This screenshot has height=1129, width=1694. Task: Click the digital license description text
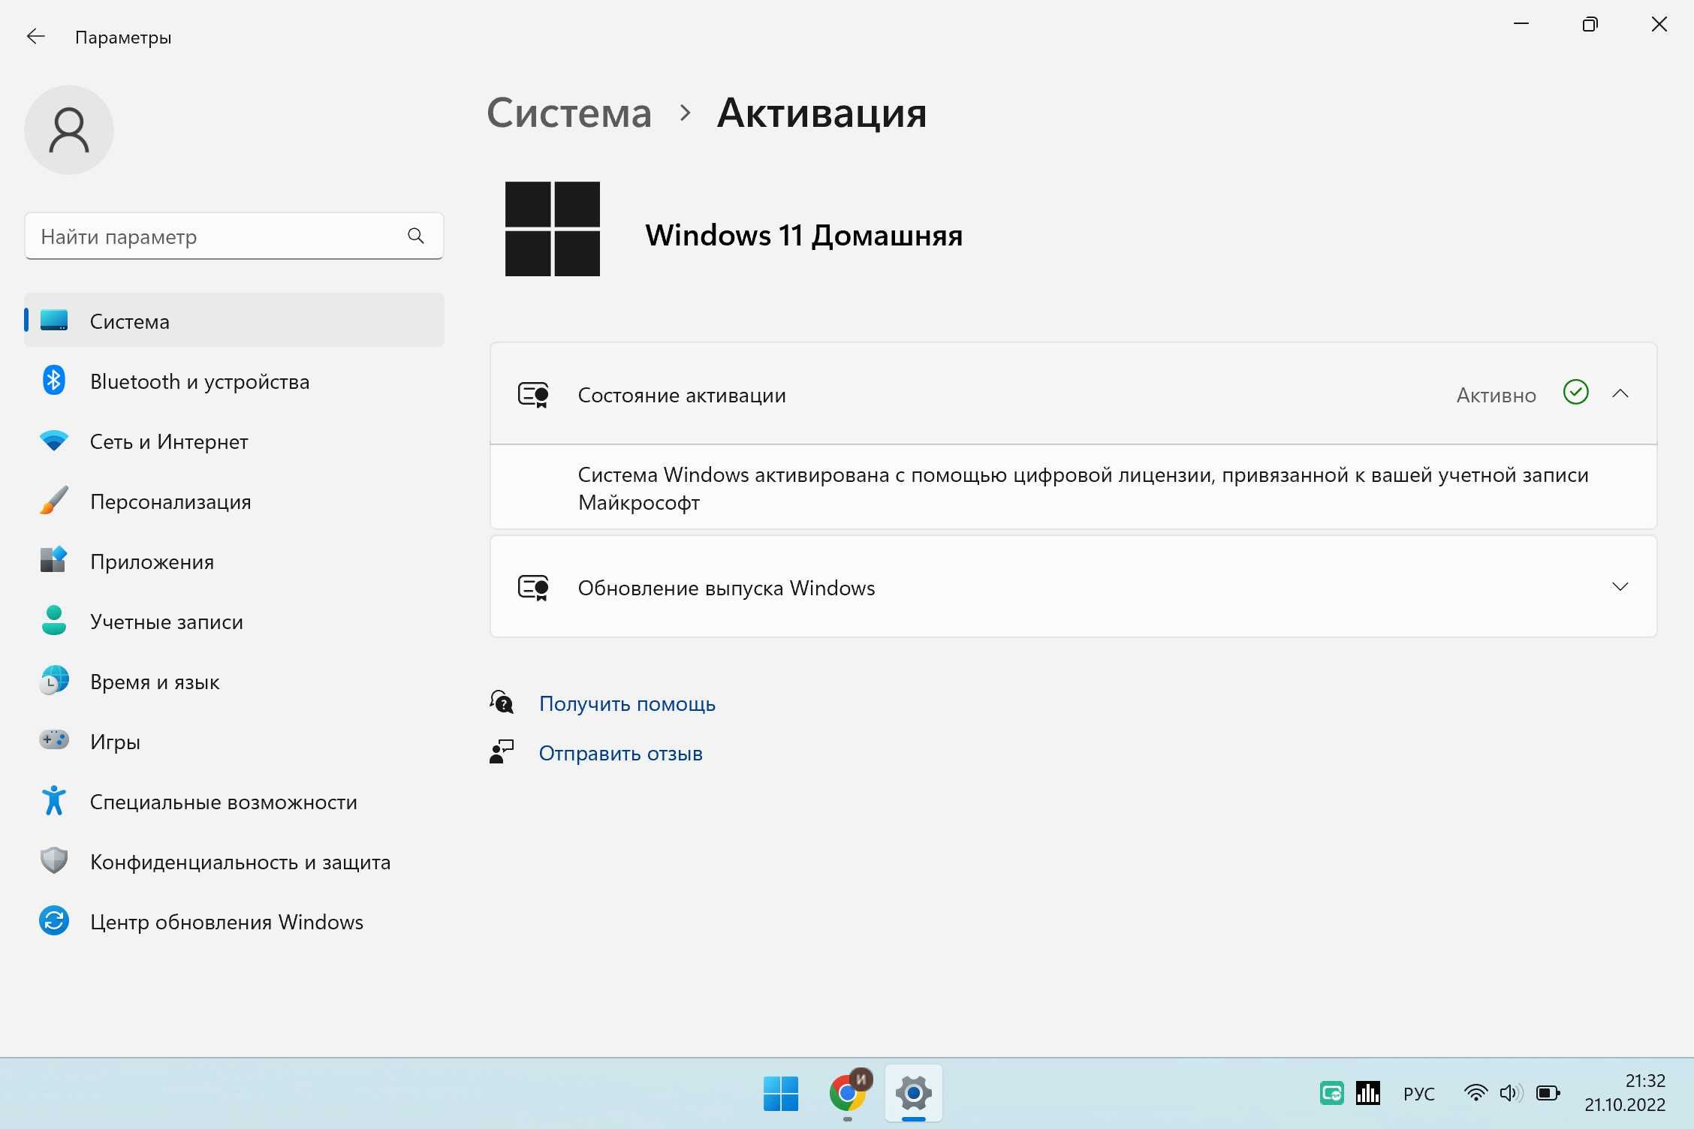(1083, 489)
